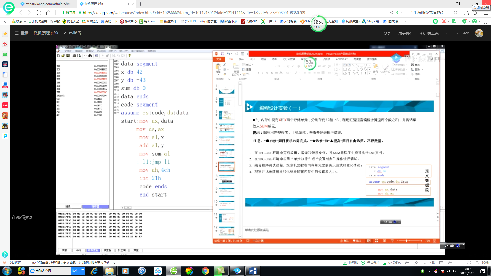Click the page share icon in address bar
Image resolution: width=491 pixels, height=276 pixels.
click(x=391, y=13)
